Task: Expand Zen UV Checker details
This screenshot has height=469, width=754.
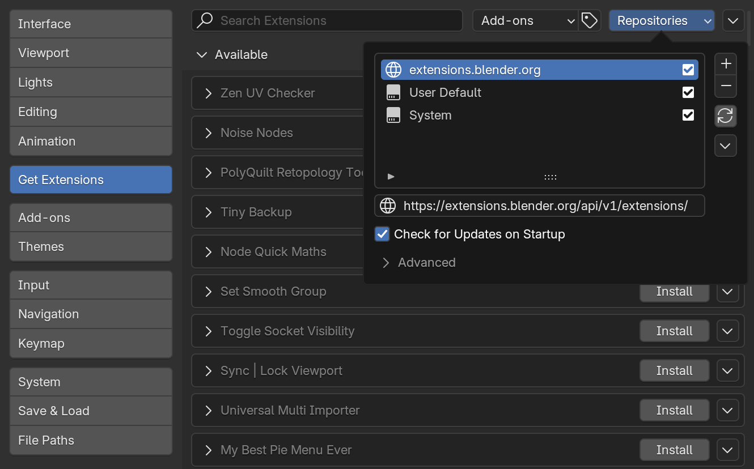Action: click(209, 93)
